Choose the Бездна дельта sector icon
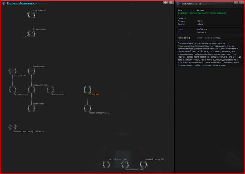The image size is (245, 174). pyautogui.click(x=12, y=90)
